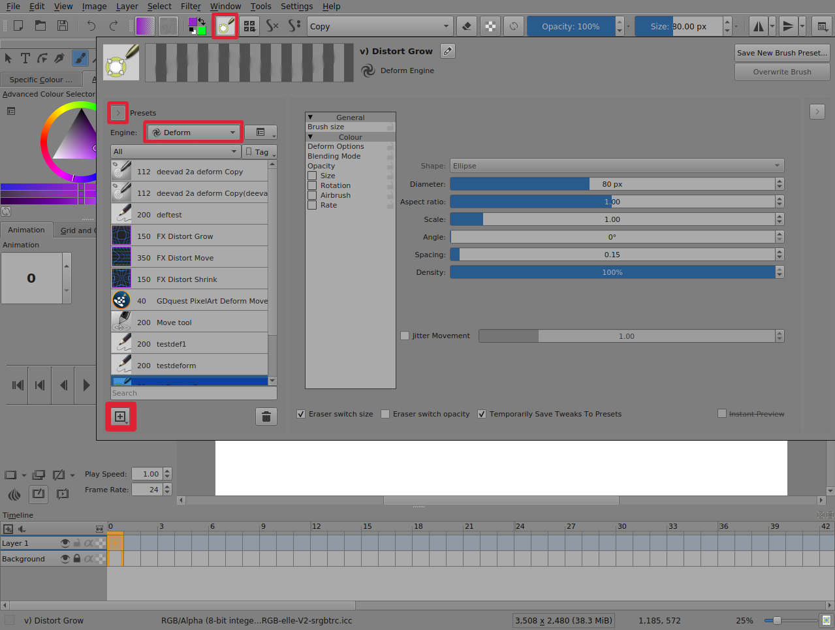Open the brush preset editor icon in the toolbar
Image resolution: width=835 pixels, height=630 pixels.
225,26
